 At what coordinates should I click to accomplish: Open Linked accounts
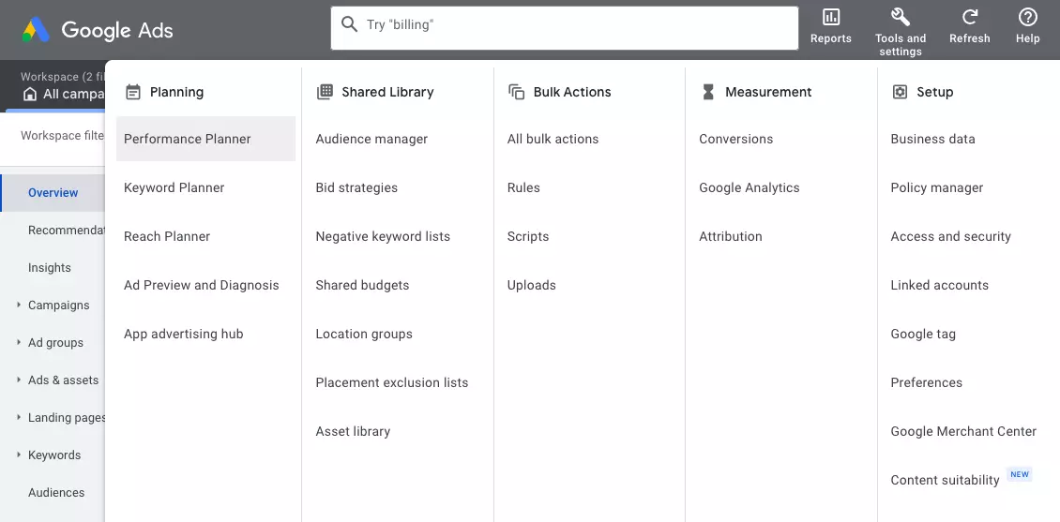(940, 285)
